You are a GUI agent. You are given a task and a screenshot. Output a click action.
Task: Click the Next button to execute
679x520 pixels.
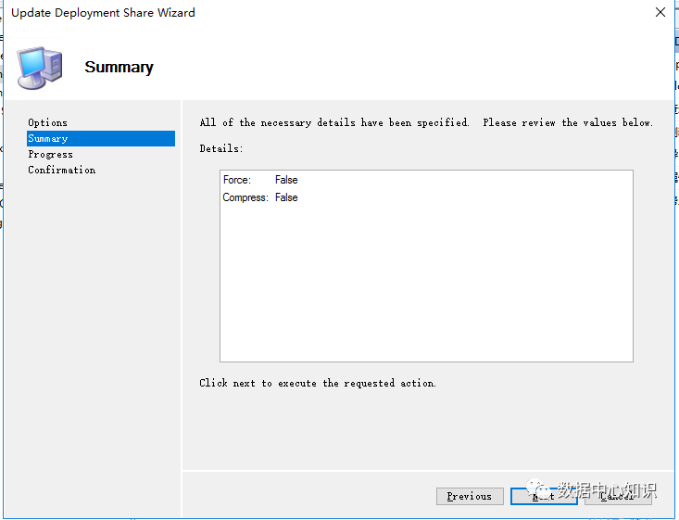(x=544, y=496)
